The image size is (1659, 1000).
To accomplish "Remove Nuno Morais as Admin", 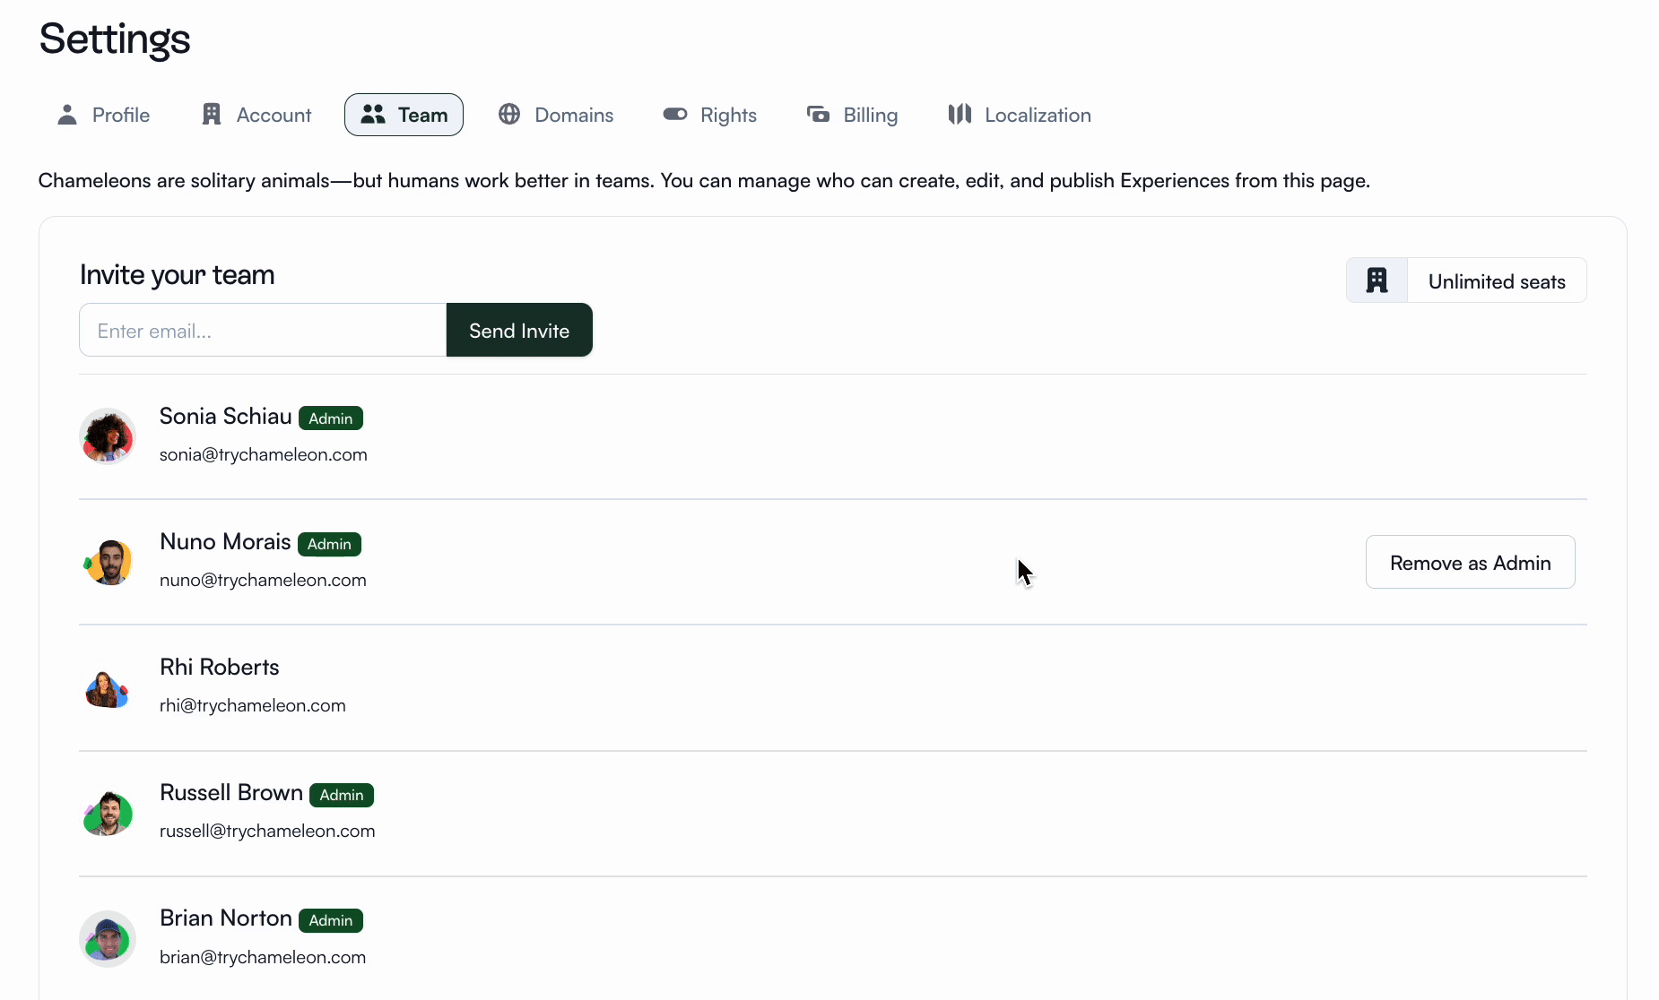I will 1470,562.
